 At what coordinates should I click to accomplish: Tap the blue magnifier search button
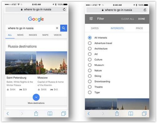click(x=64, y=28)
